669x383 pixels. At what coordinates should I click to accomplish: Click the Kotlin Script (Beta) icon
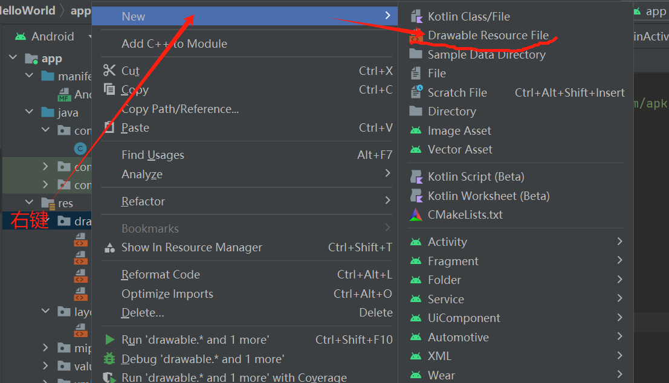pos(416,176)
